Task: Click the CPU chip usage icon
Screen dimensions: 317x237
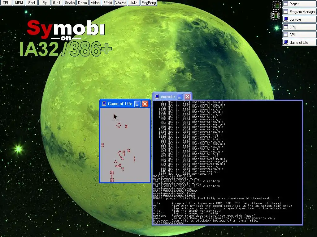Action: pos(276,6)
